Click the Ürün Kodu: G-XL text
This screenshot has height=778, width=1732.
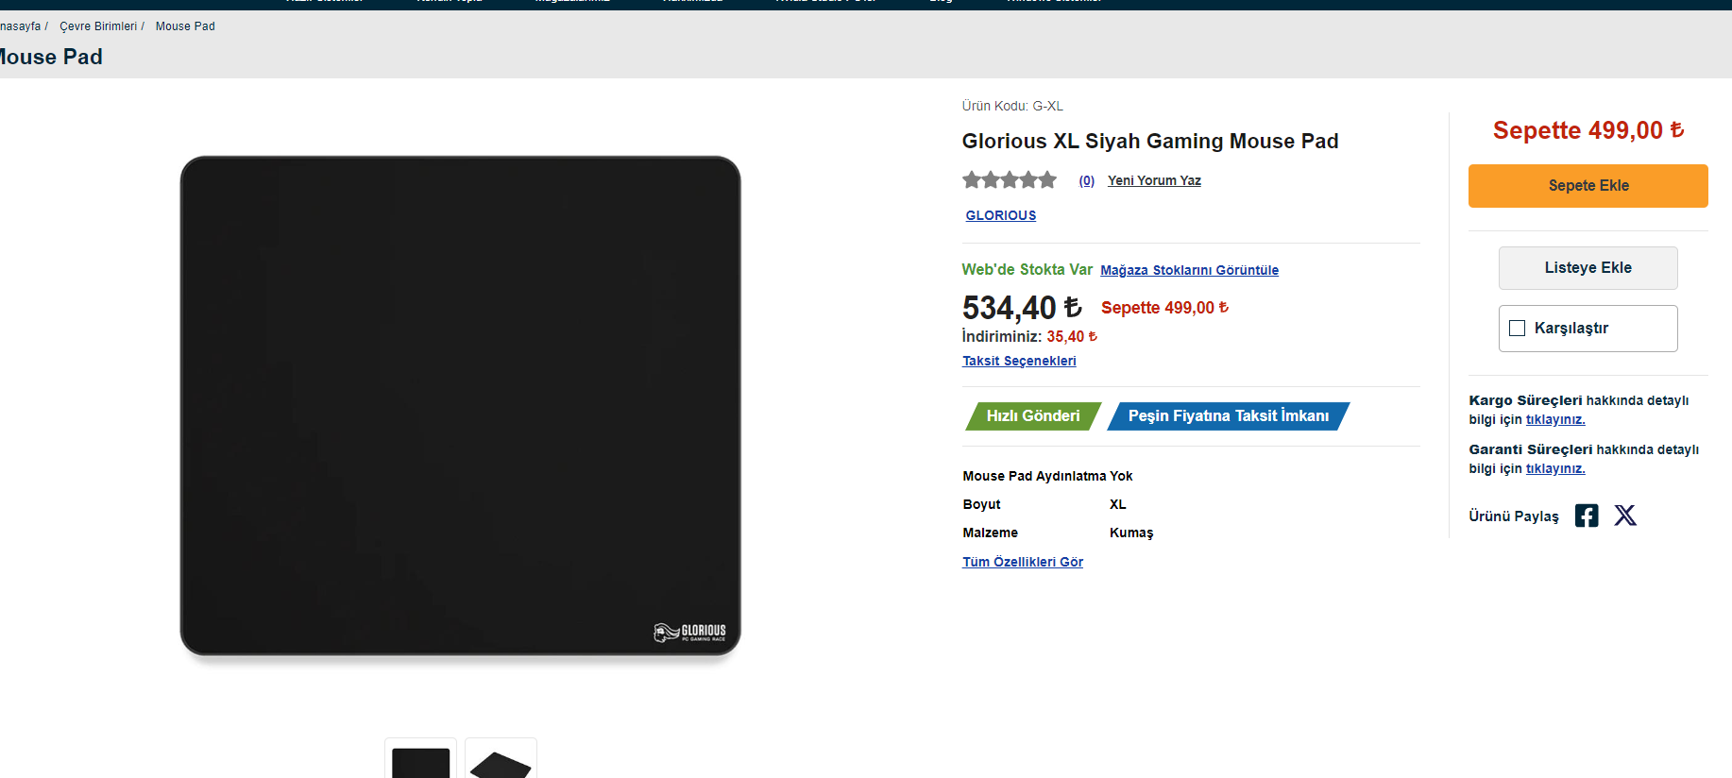coord(1012,106)
